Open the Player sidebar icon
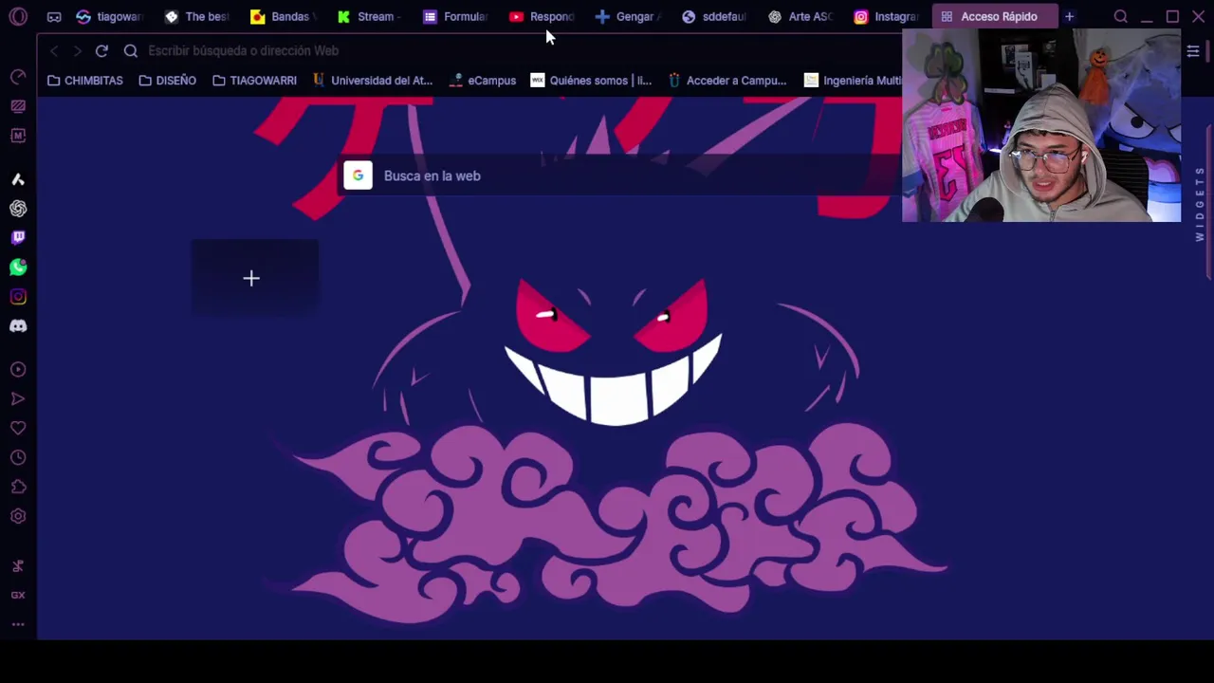 point(18,370)
